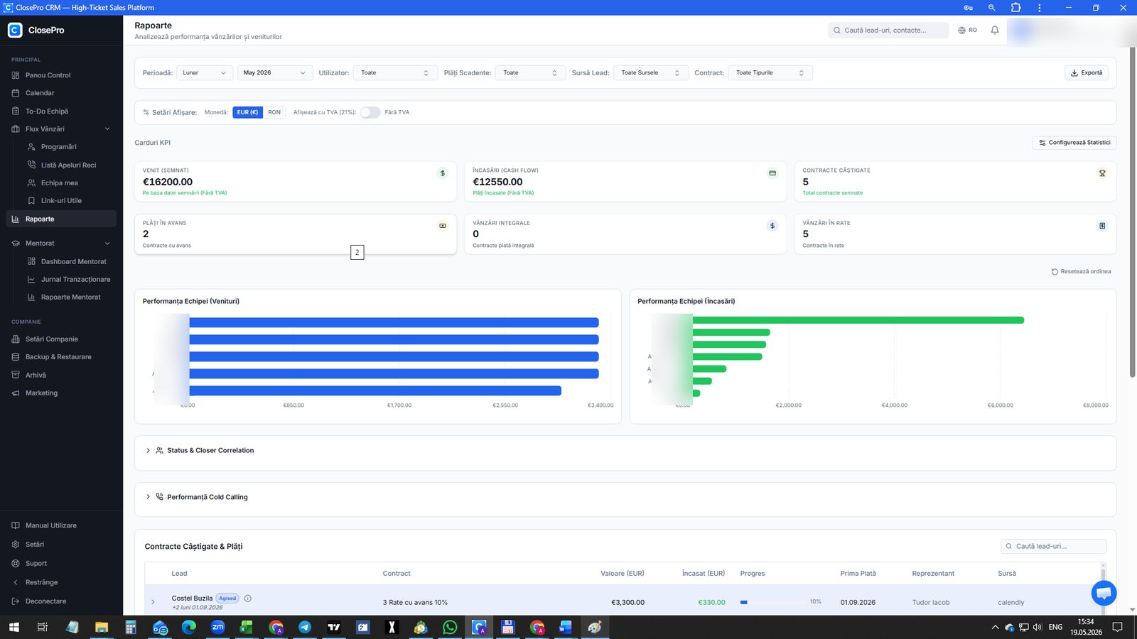Open the Sursă Lead dropdown
Screen dimensions: 1137x639
651,72
